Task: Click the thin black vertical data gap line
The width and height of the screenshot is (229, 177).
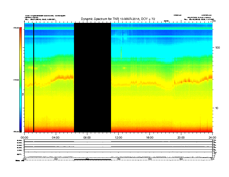Action: 34,78
